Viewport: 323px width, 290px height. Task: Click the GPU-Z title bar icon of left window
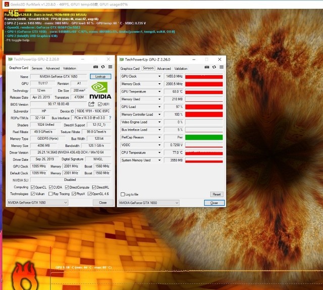pyautogui.click(x=10, y=60)
